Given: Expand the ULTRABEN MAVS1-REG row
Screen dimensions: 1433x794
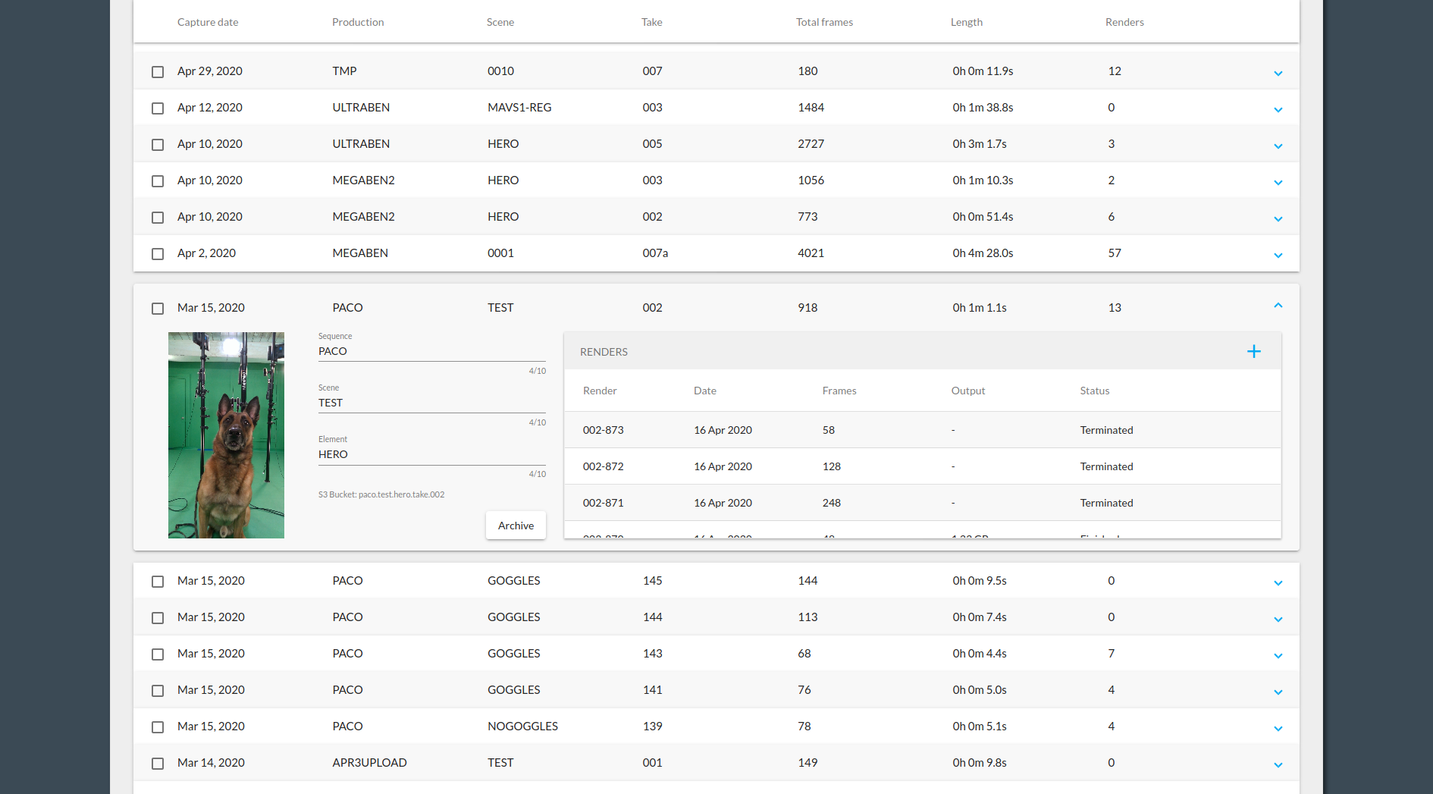Looking at the screenshot, I should click(x=1278, y=110).
